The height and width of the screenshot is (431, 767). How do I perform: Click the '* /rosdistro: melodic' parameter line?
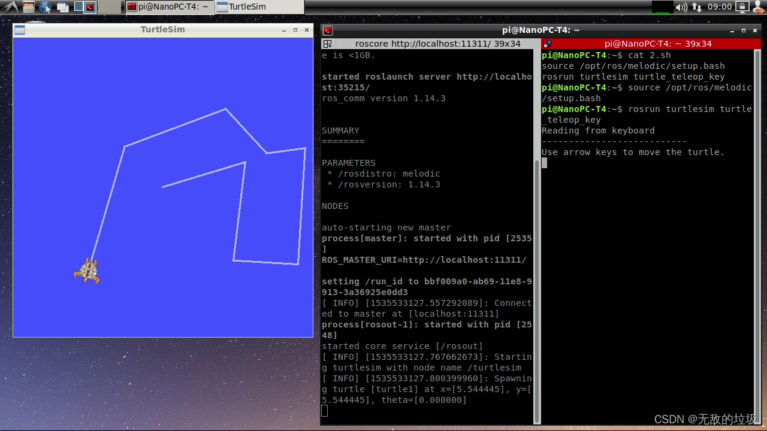click(x=383, y=174)
